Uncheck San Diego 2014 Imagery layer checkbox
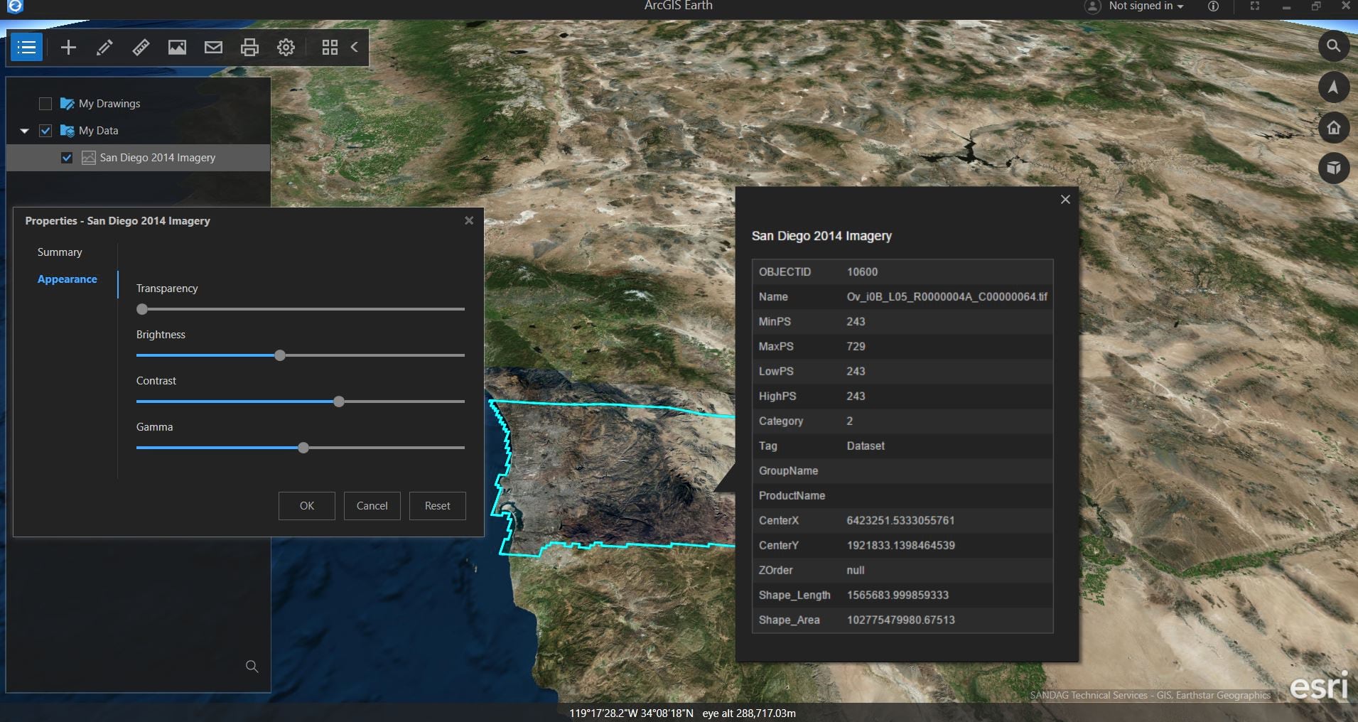1358x722 pixels. [x=67, y=158]
